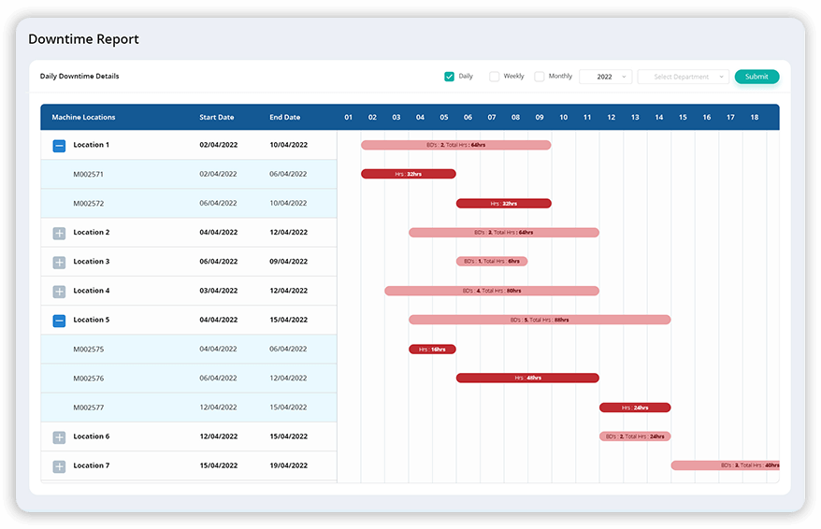Collapse Location 5 with the minus icon
Viewport: 821px width, 529px height.
59,321
